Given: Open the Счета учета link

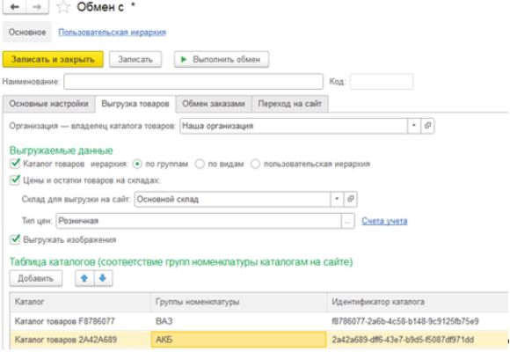Looking at the screenshot, I should tap(384, 221).
